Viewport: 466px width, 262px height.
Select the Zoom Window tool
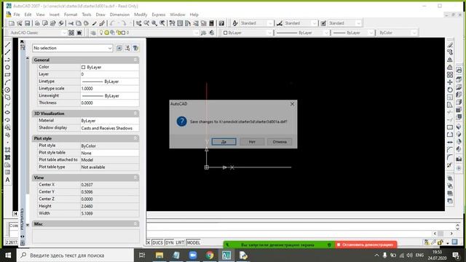click(x=154, y=23)
